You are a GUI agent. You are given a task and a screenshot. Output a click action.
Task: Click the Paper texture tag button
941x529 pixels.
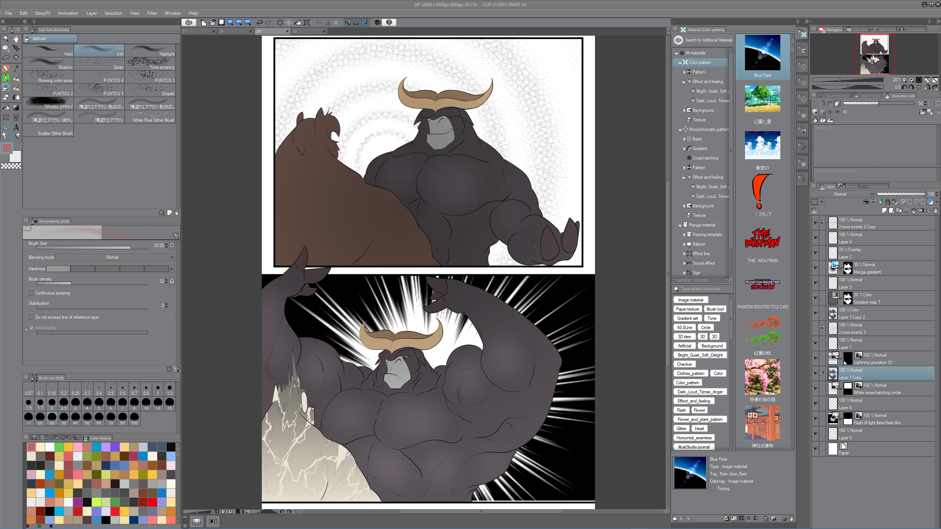[687, 309]
